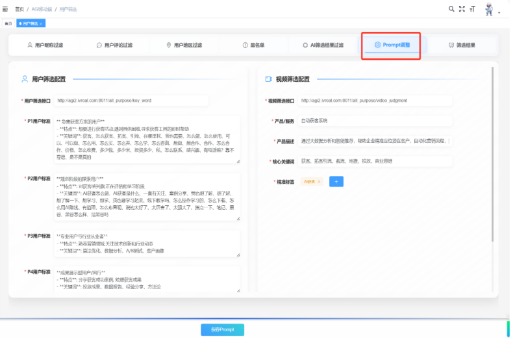
Task: Click the 核心关键词 input field
Action: (x=375, y=161)
